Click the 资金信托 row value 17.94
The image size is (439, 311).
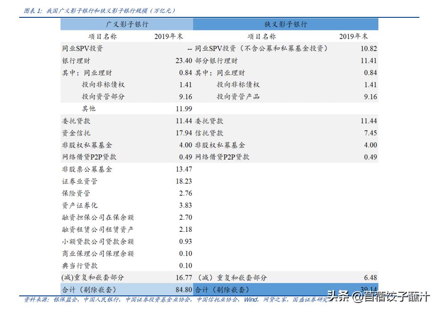pos(184,133)
